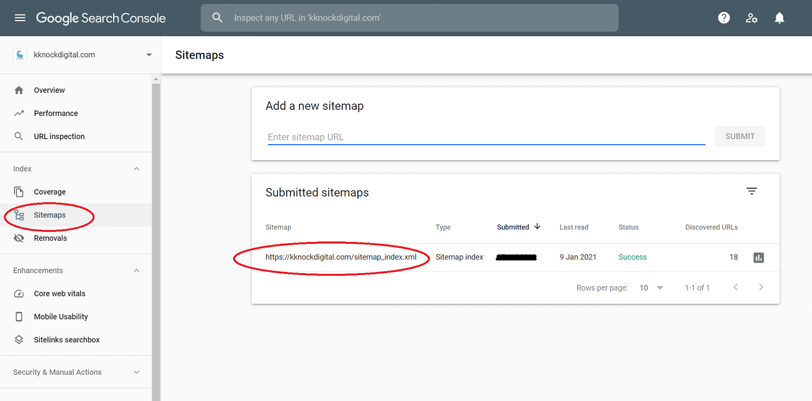Open the sitemap_index.xml link
Viewport: 812px width, 401px height.
click(x=341, y=257)
